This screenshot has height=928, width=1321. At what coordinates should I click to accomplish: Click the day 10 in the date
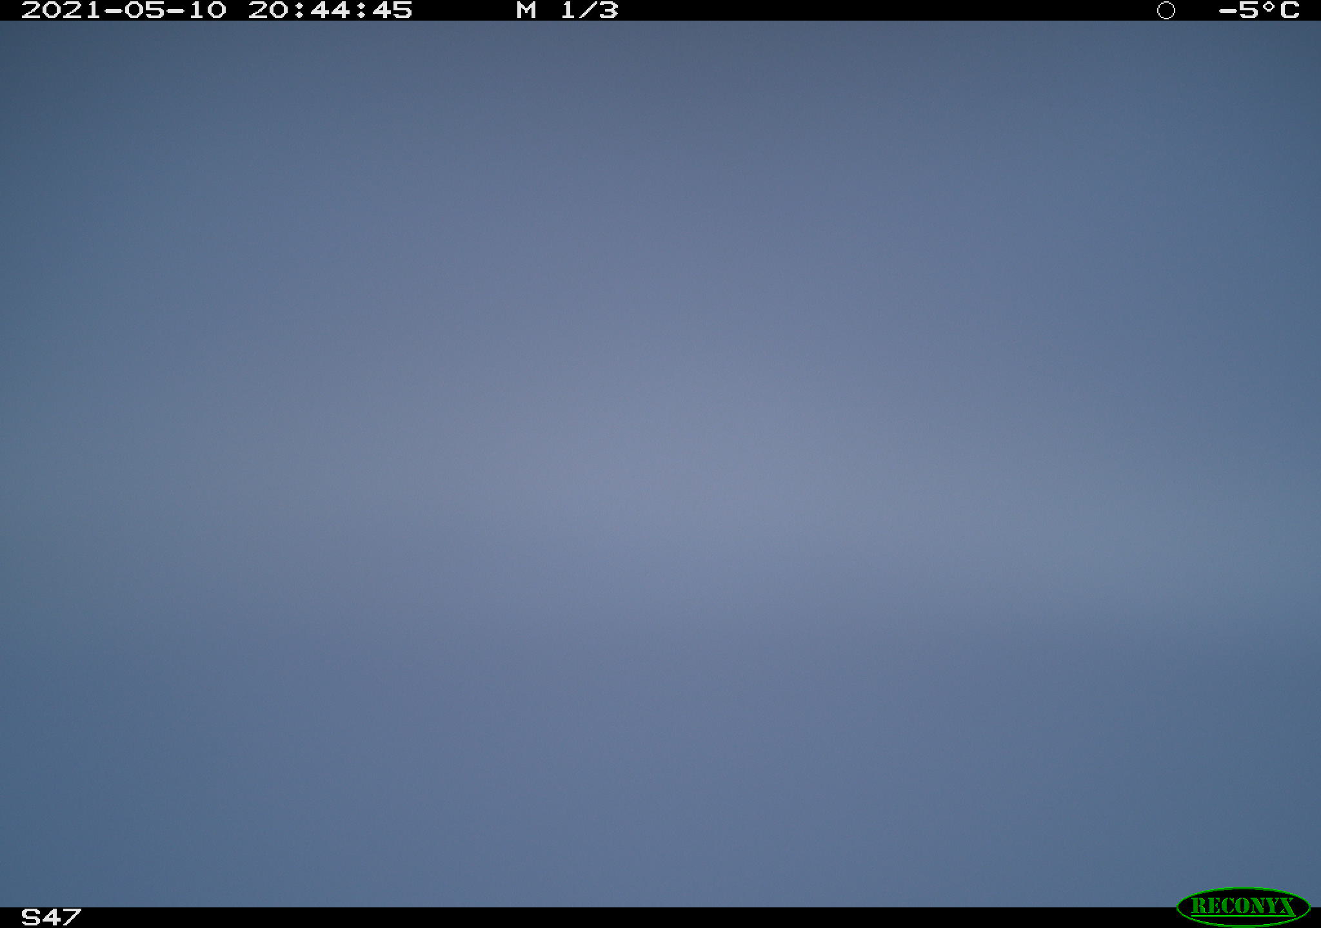(208, 10)
